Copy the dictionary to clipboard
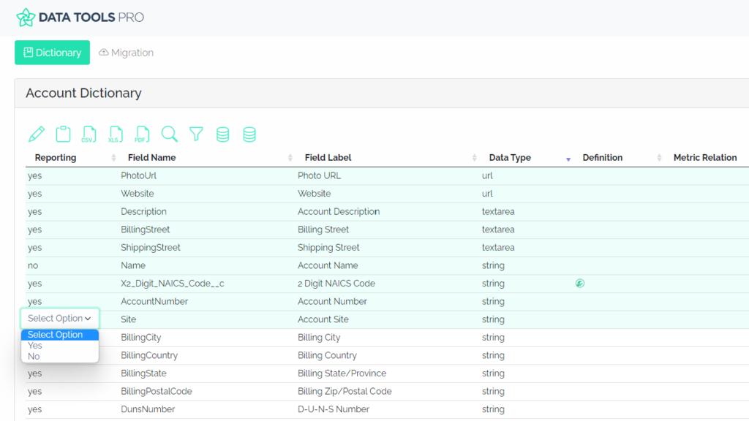 [x=63, y=134]
